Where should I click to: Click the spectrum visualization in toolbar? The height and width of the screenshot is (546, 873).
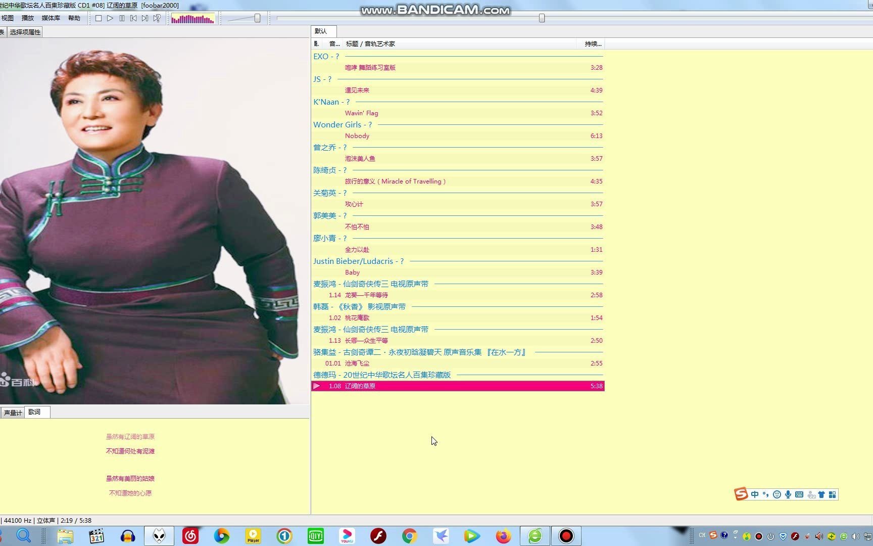tap(192, 19)
